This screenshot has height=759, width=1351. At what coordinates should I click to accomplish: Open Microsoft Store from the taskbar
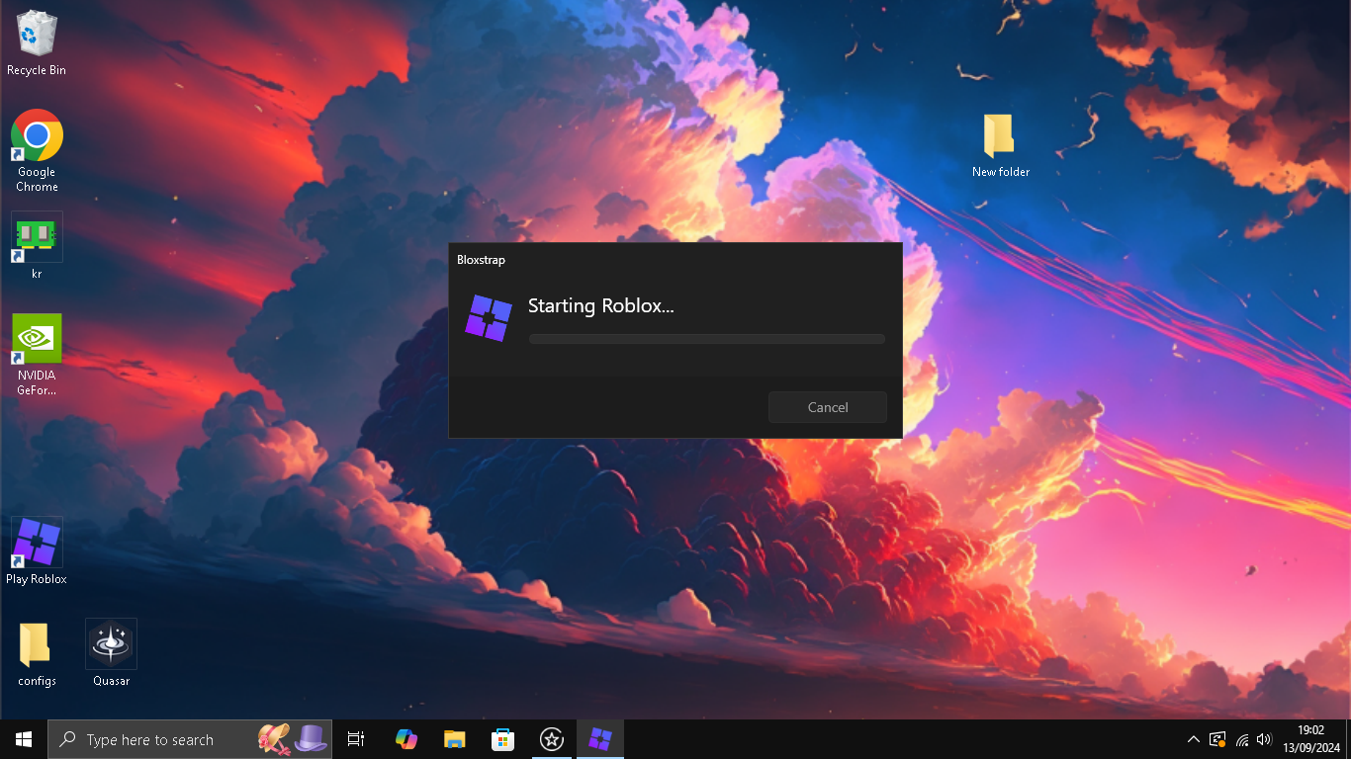(503, 739)
